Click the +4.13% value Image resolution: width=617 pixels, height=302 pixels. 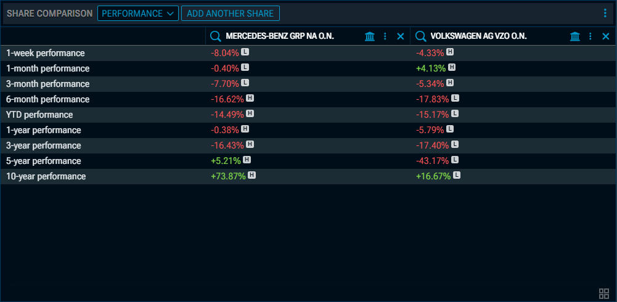tap(431, 68)
